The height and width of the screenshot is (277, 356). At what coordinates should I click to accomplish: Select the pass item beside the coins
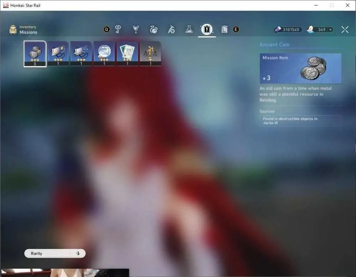[x=58, y=54]
